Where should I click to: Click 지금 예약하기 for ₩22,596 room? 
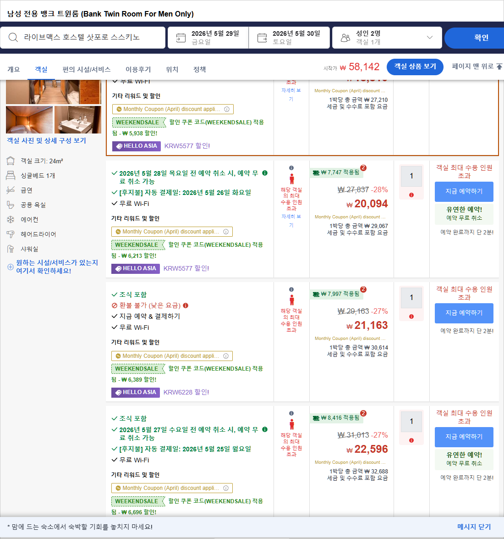464,437
